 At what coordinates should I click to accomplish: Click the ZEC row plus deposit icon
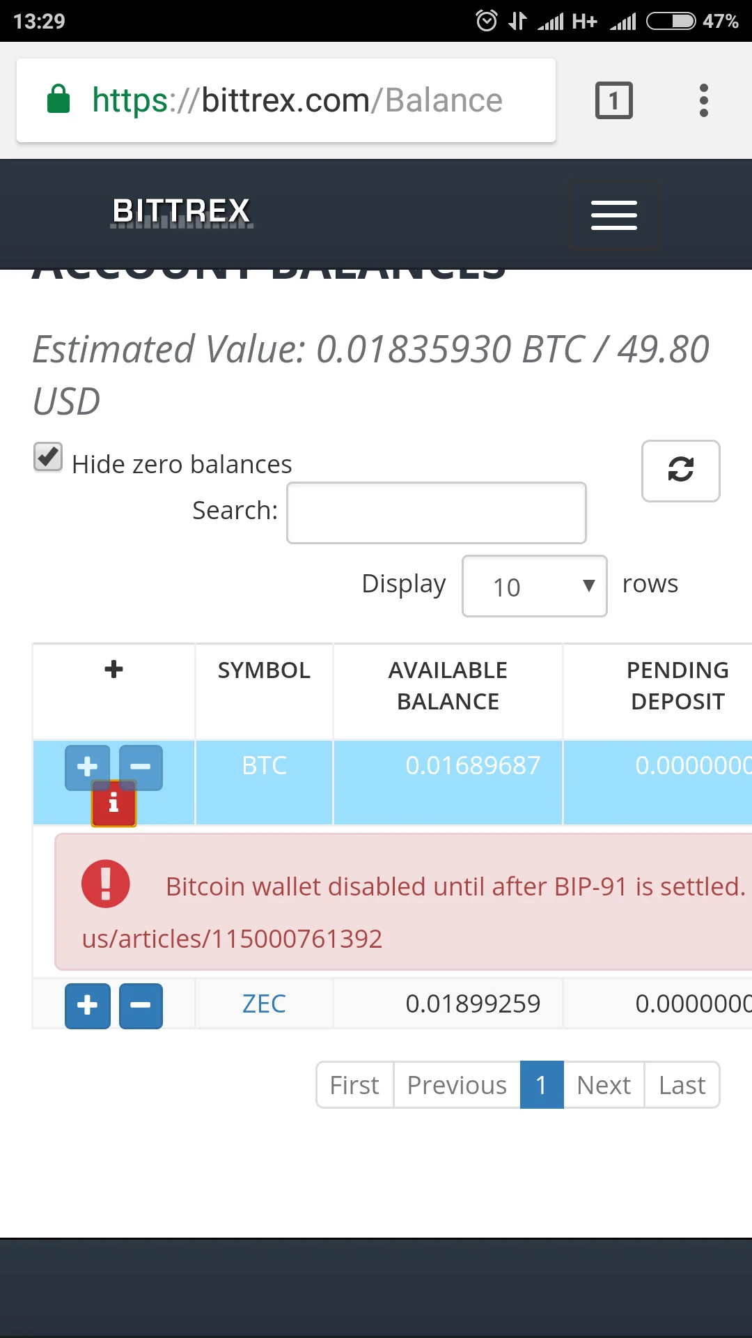(88, 1006)
